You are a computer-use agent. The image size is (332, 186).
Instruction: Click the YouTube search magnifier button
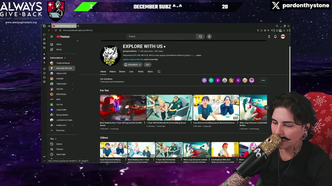click(x=200, y=36)
